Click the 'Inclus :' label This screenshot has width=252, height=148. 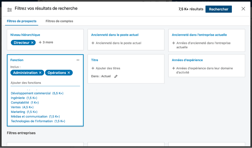click(x=15, y=67)
